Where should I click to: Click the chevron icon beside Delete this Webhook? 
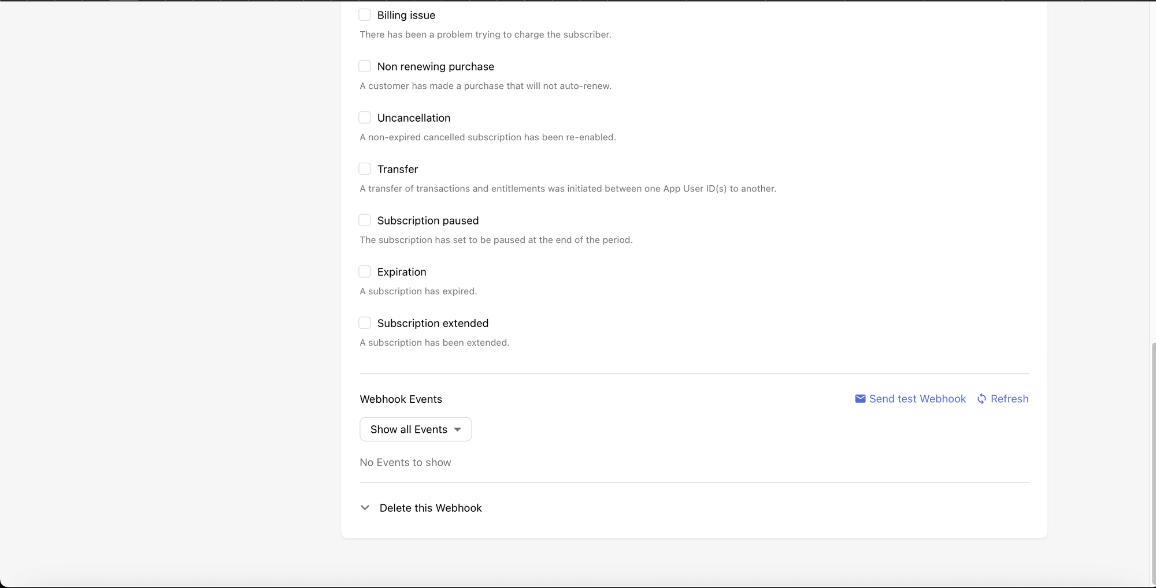(365, 508)
